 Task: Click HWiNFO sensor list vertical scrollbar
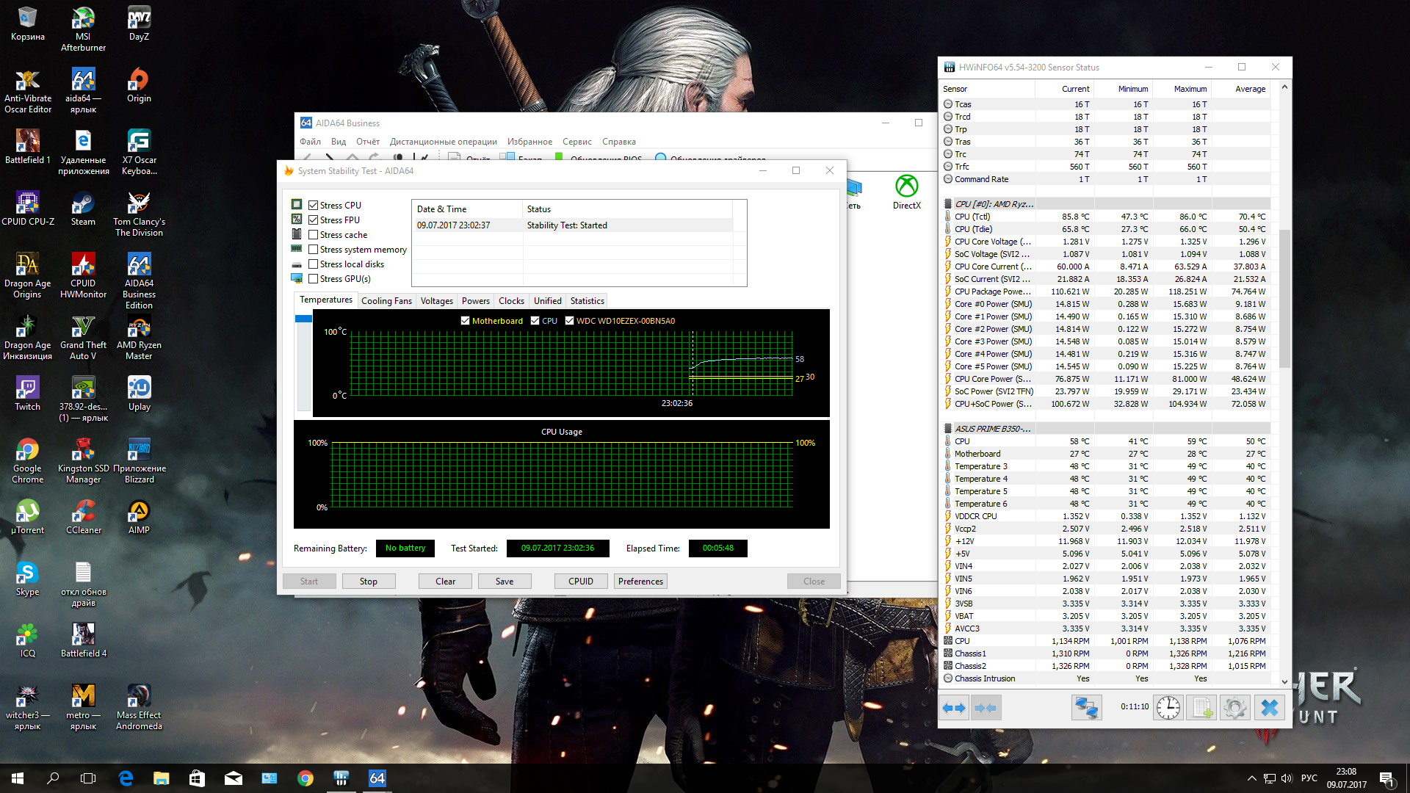[1284, 298]
